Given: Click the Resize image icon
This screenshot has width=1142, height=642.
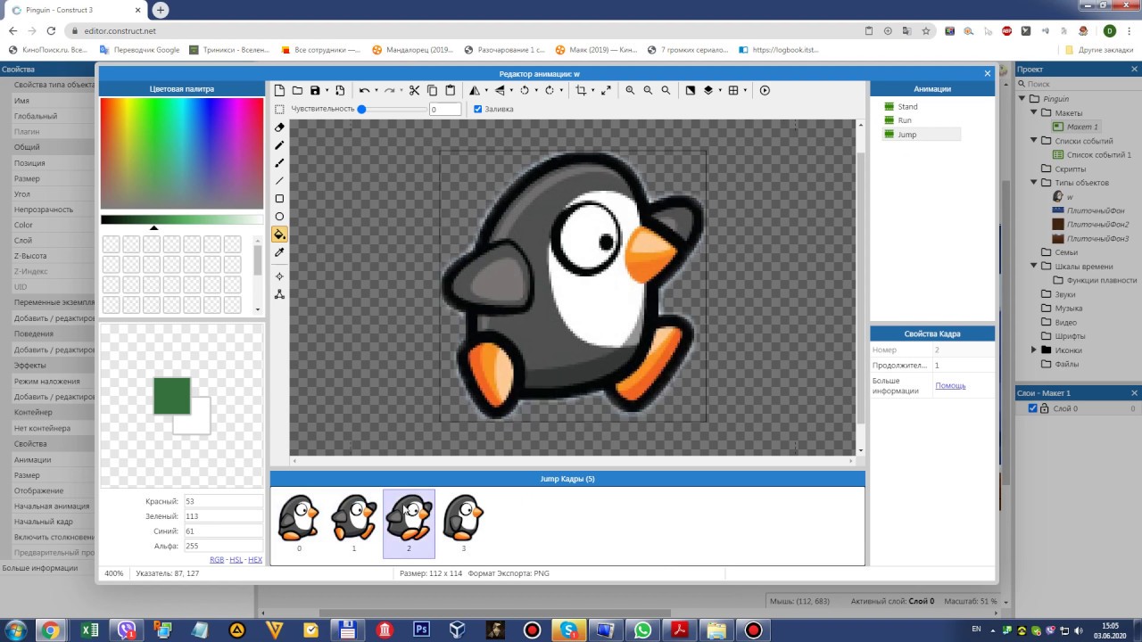Looking at the screenshot, I should click(606, 90).
